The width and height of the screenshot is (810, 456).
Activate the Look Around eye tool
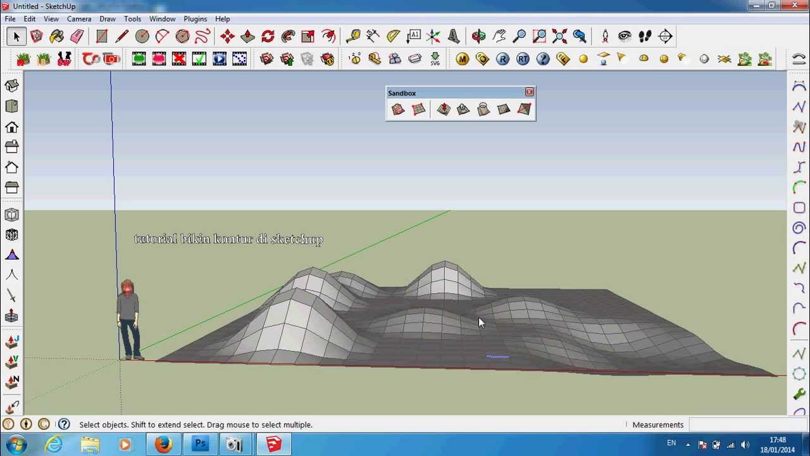click(x=625, y=37)
